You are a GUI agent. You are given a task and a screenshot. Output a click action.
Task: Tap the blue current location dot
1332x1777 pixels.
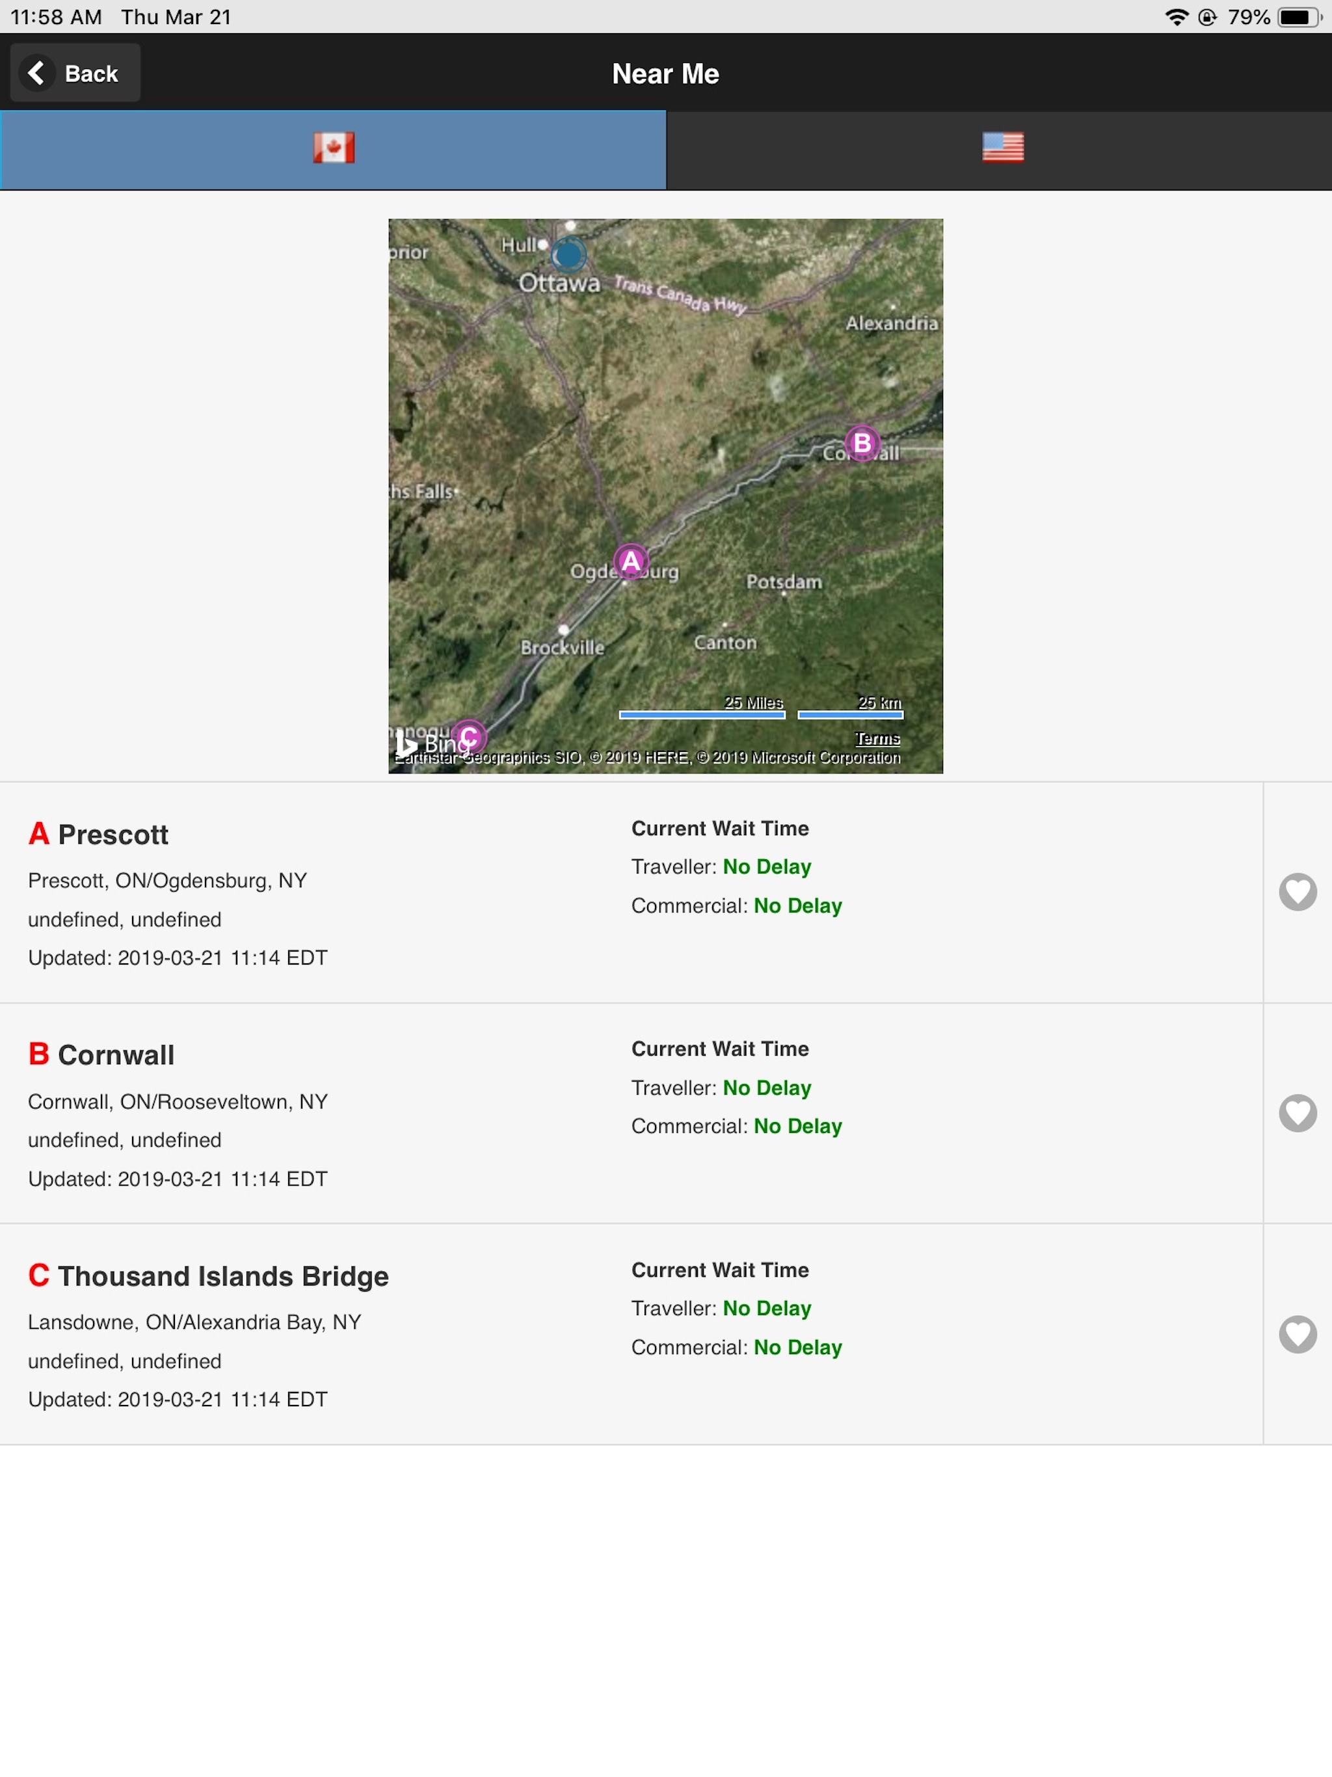pos(569,256)
